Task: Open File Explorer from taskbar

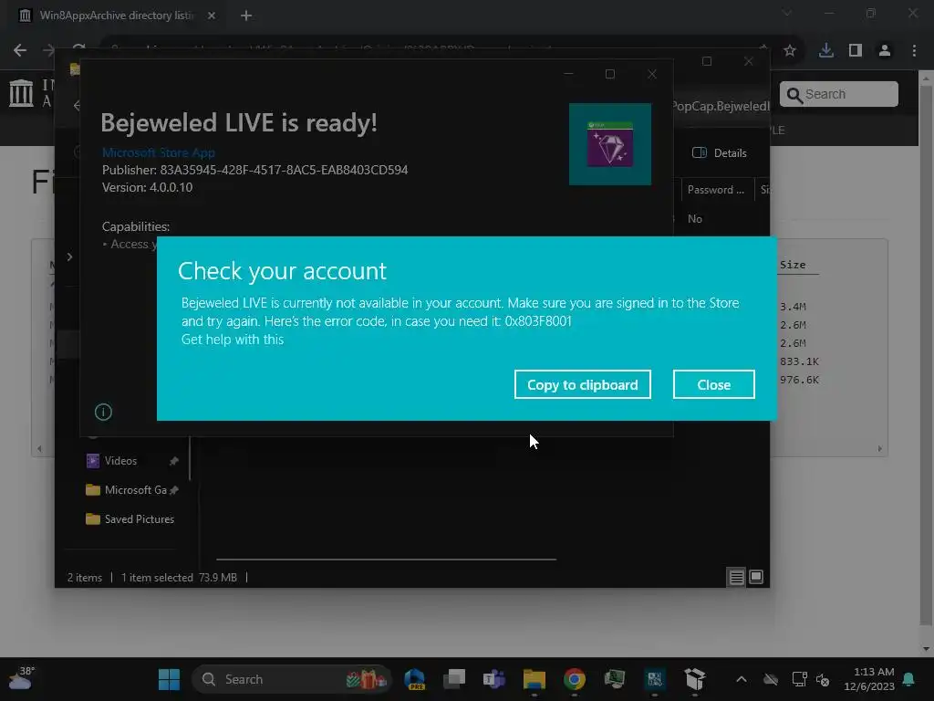Action: point(534,679)
